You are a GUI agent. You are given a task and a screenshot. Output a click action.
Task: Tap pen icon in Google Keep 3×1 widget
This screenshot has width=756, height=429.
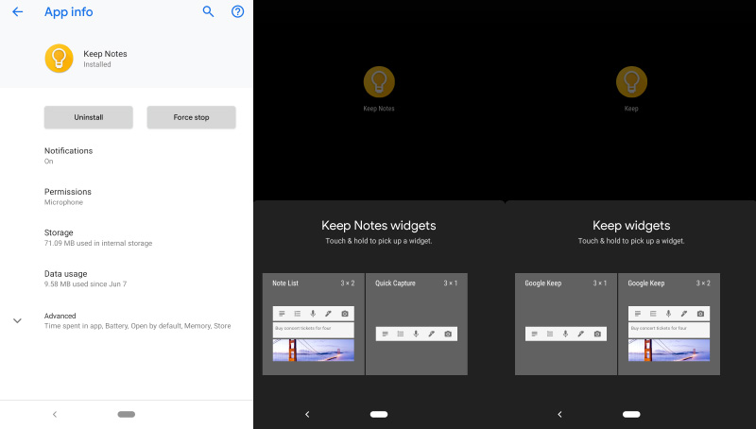coord(581,335)
